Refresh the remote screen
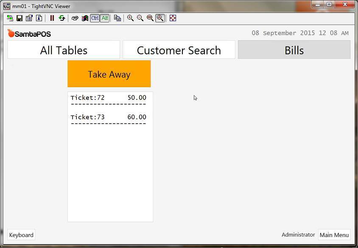This screenshot has height=248, width=358. pos(62,18)
